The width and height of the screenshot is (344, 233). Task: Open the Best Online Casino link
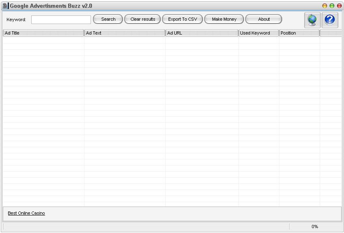(x=26, y=213)
